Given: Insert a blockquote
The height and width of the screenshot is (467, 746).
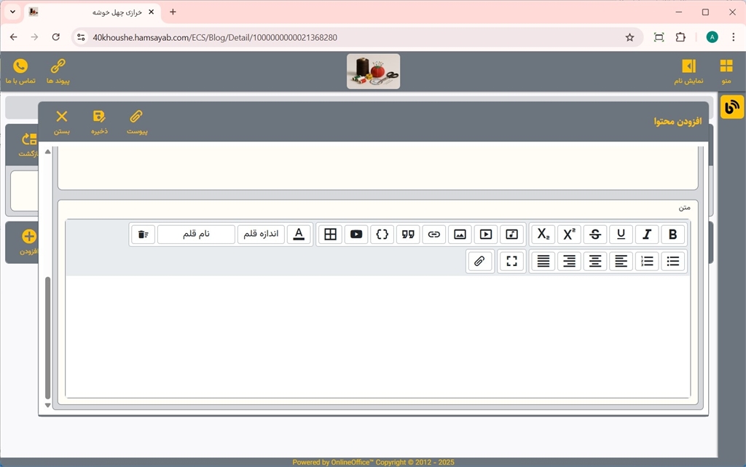Looking at the screenshot, I should click(408, 235).
